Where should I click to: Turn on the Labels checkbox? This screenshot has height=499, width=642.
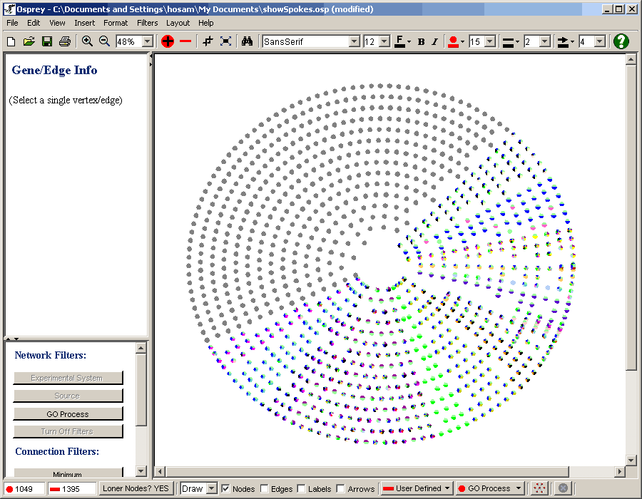[301, 488]
